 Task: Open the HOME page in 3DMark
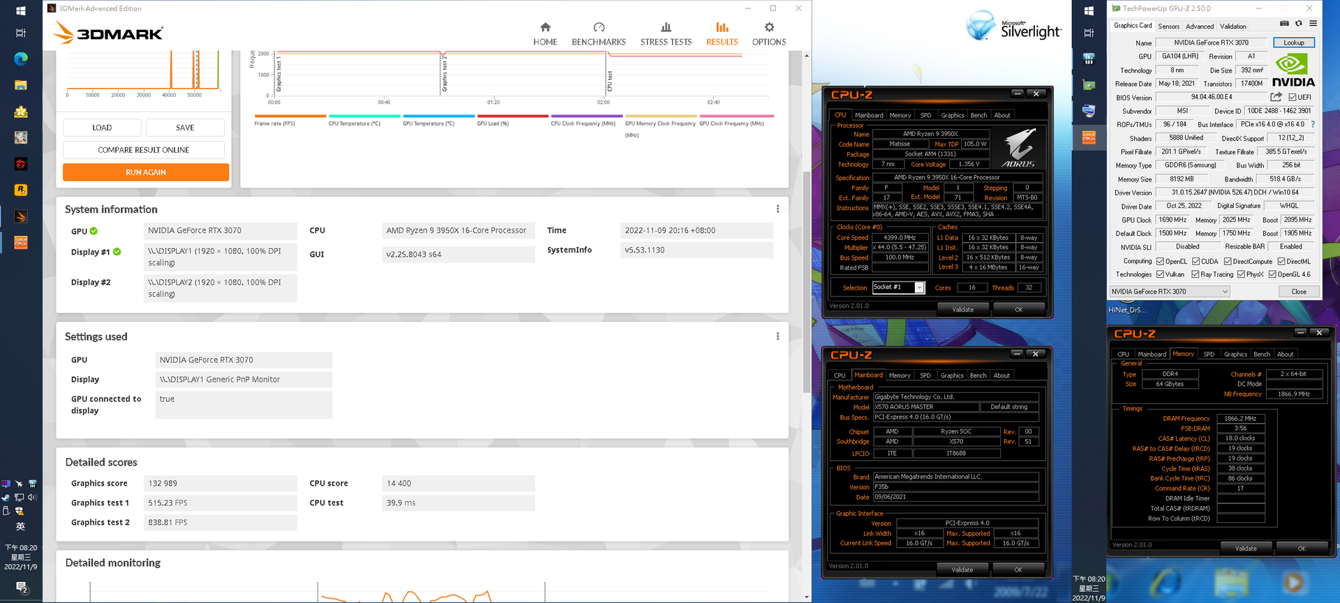click(x=545, y=33)
